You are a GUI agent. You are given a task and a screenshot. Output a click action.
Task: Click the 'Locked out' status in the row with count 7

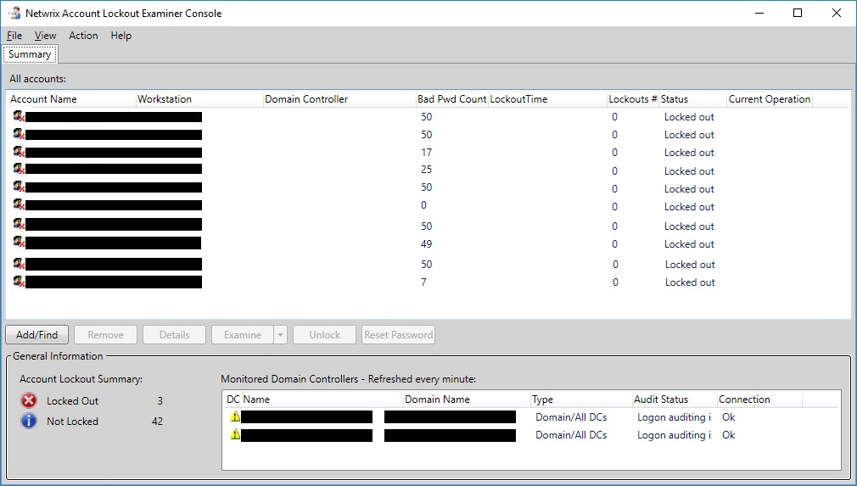tap(690, 282)
